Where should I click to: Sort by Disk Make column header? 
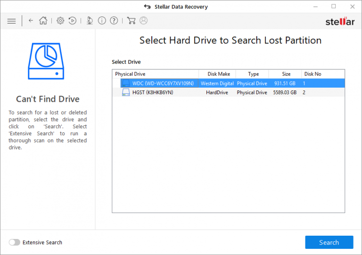[x=217, y=74]
